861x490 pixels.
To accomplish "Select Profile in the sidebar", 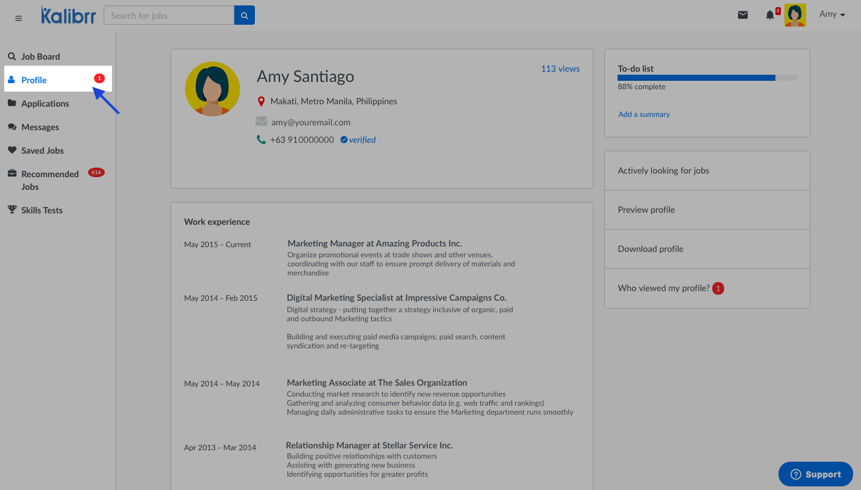I will [34, 80].
